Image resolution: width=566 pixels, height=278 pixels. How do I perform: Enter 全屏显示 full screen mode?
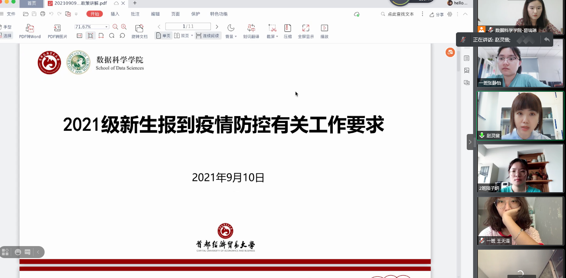point(306,31)
